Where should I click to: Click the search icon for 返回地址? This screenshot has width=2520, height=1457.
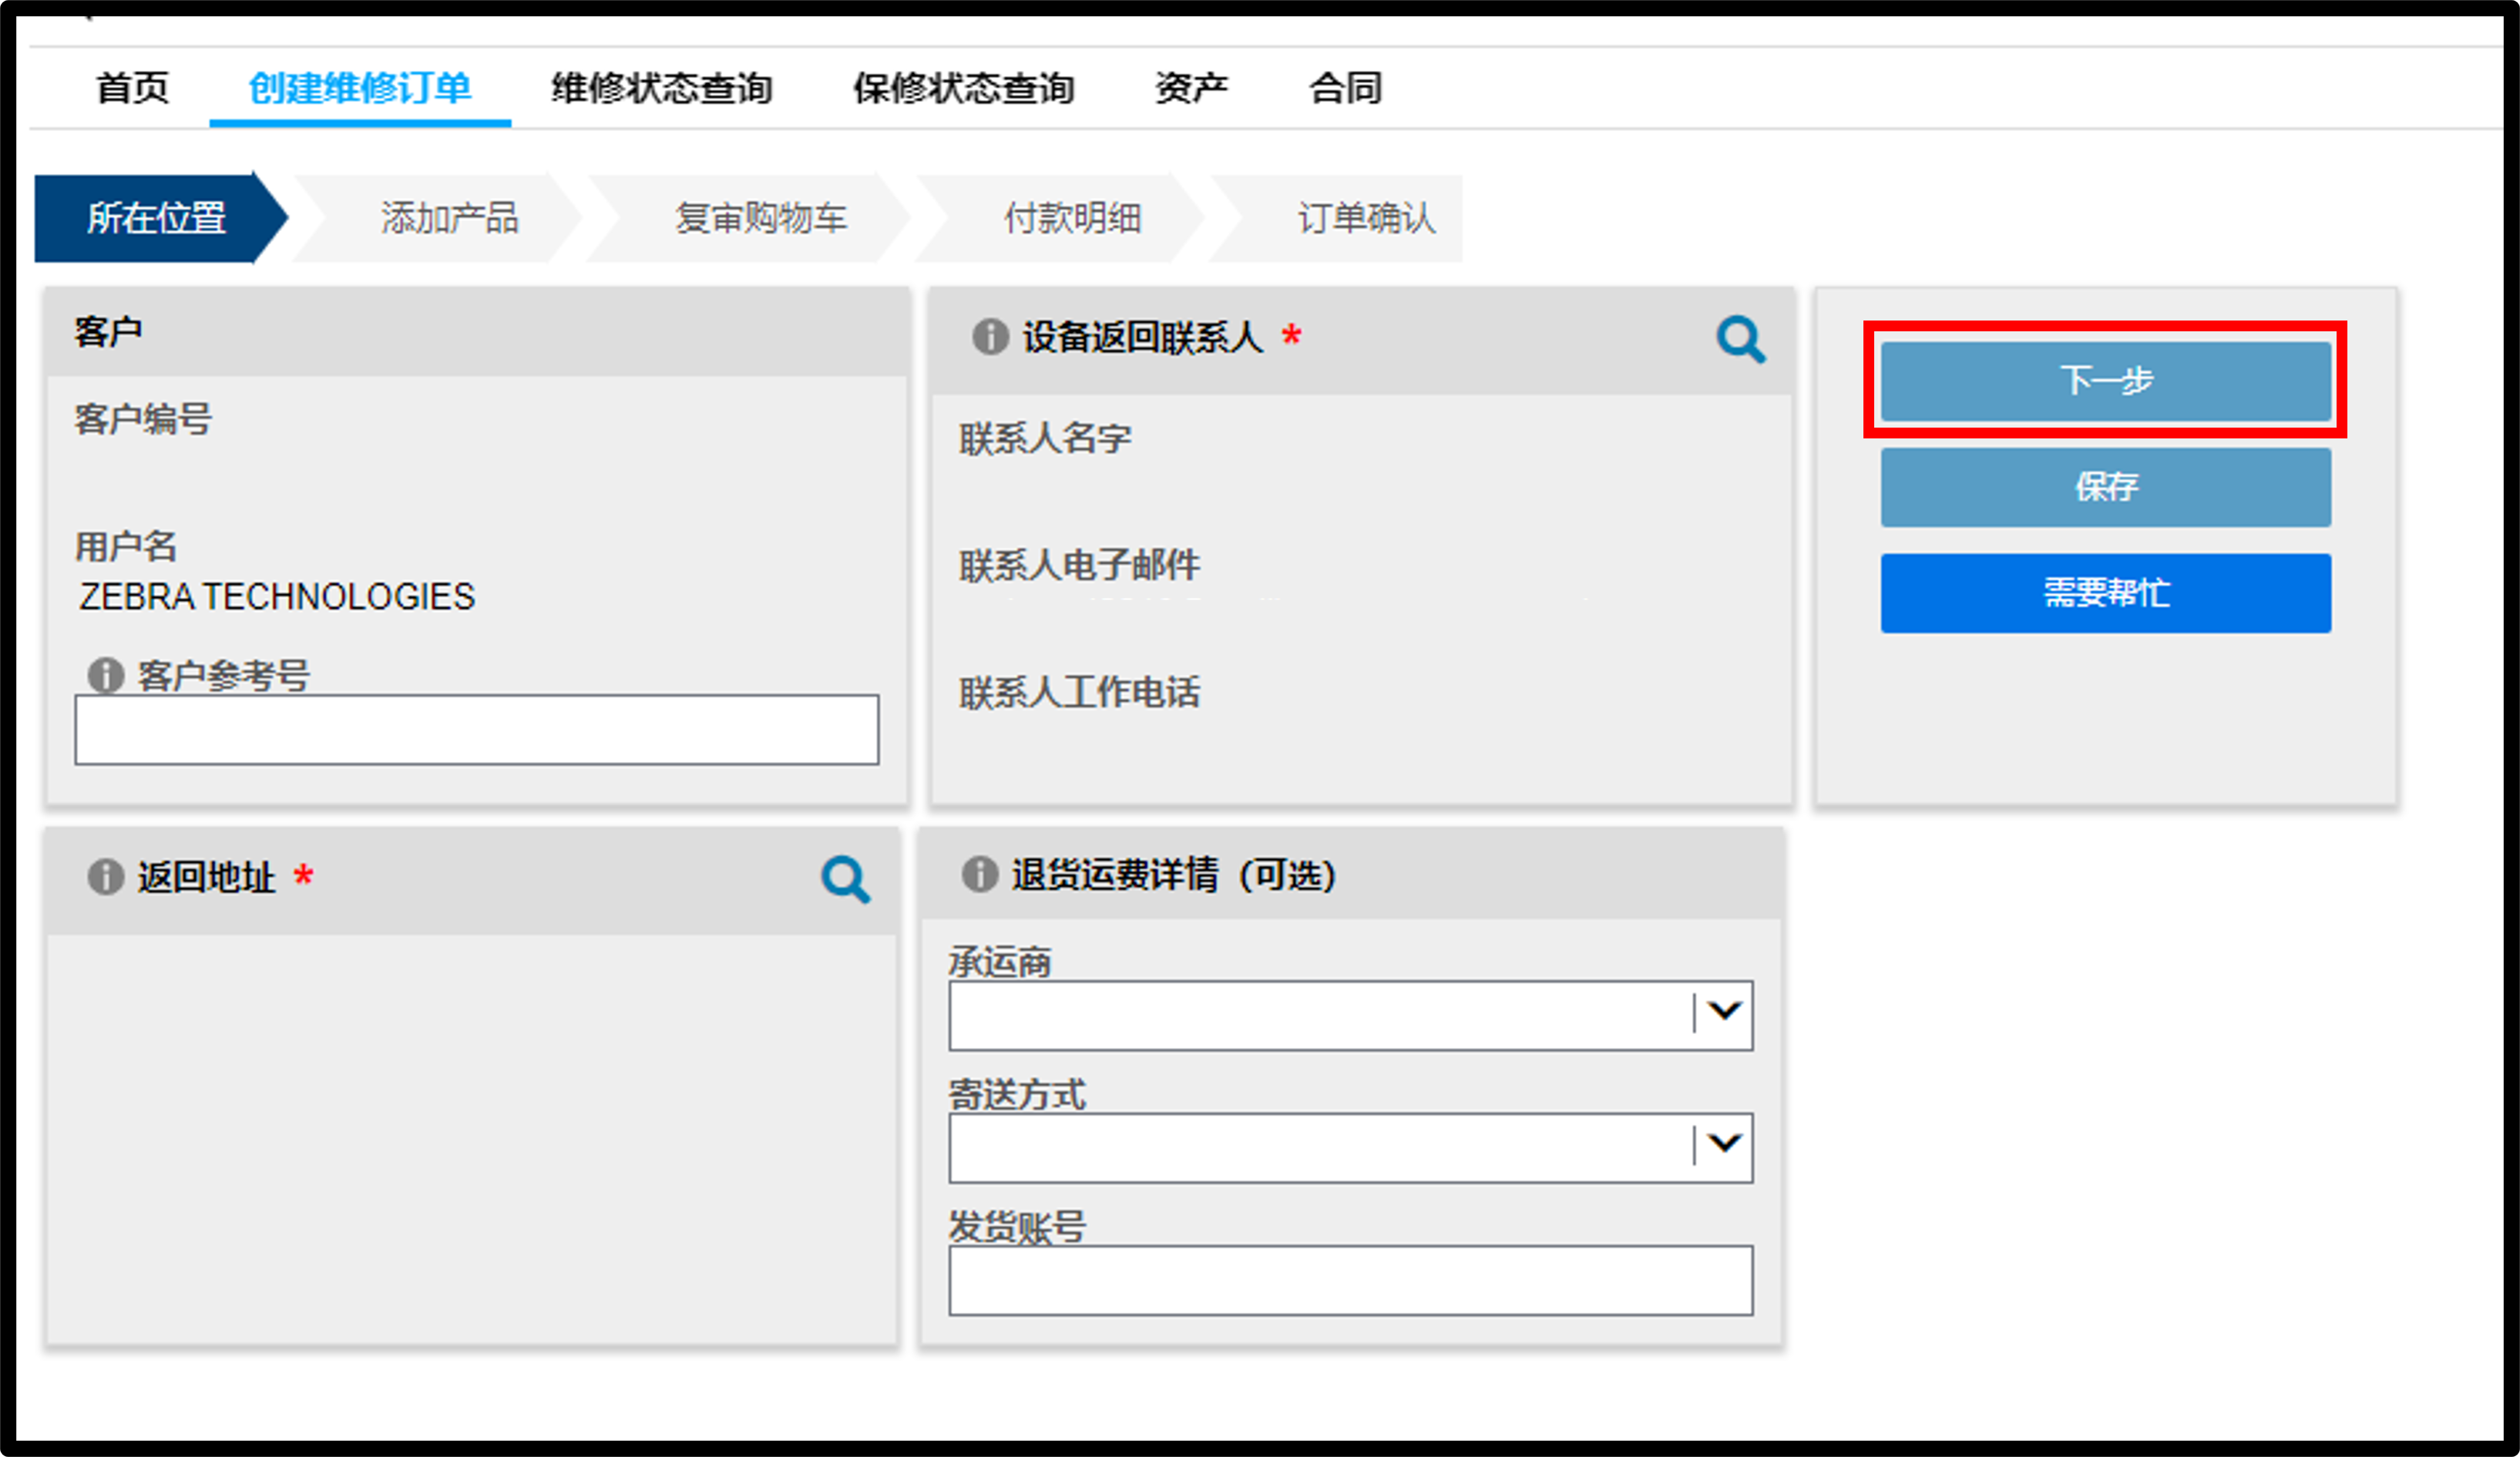point(845,879)
